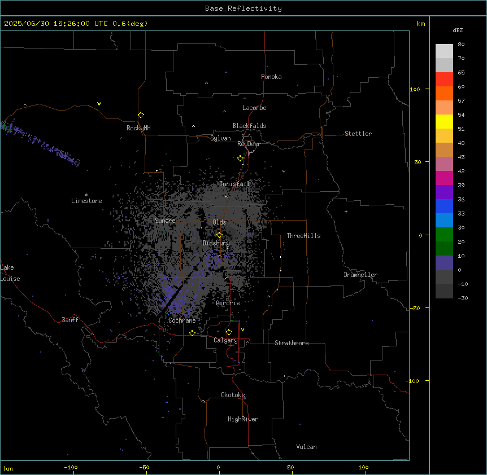Select the red 65 dBZ legend swatch

(x=444, y=79)
